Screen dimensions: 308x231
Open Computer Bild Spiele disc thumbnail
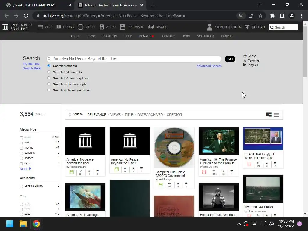click(x=174, y=147)
